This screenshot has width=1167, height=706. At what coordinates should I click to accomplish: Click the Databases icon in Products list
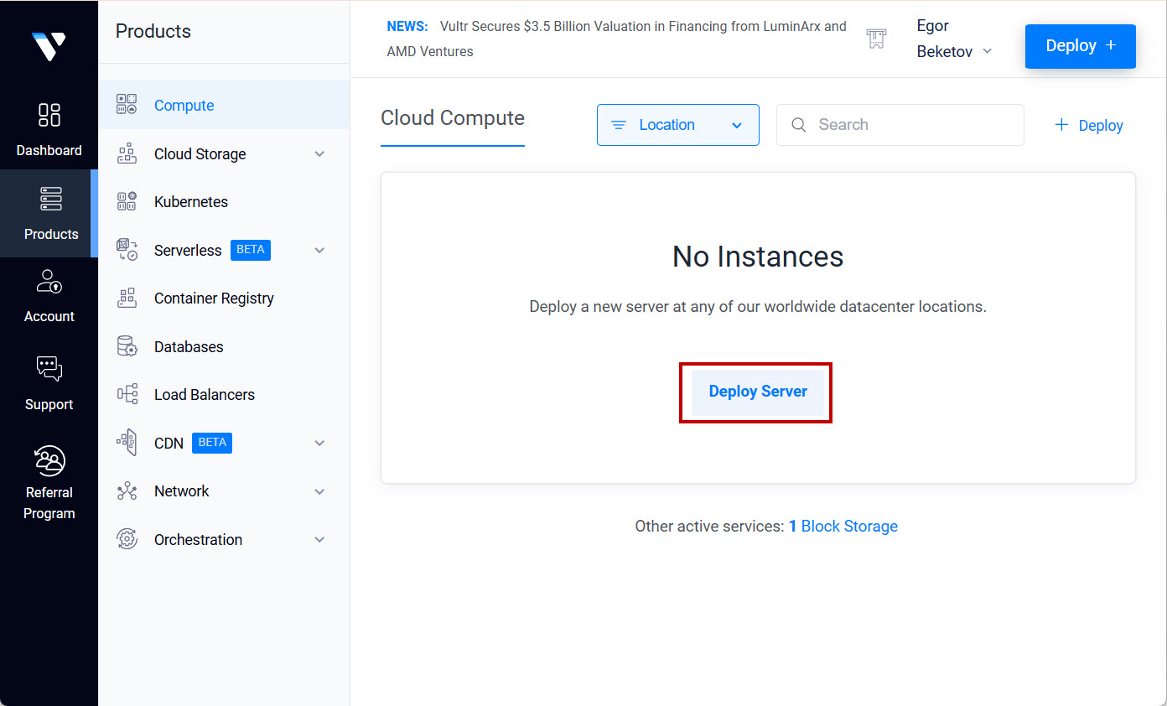127,346
